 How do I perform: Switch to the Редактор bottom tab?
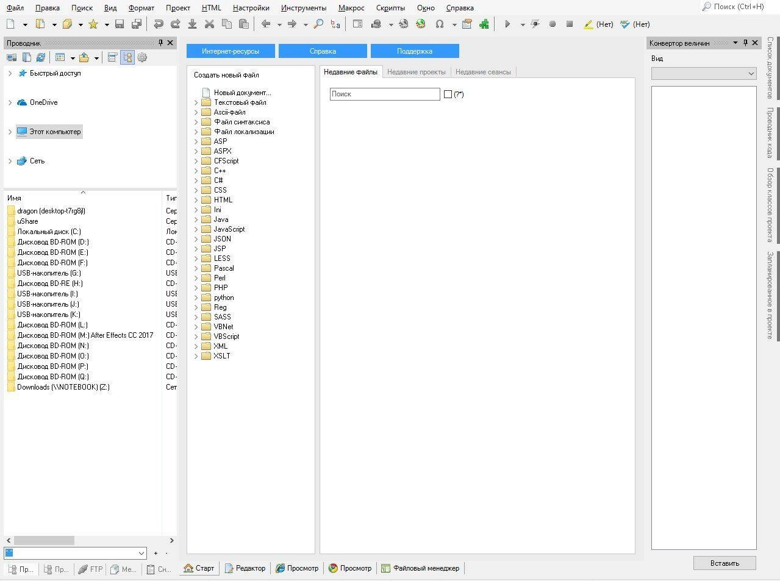(x=245, y=568)
